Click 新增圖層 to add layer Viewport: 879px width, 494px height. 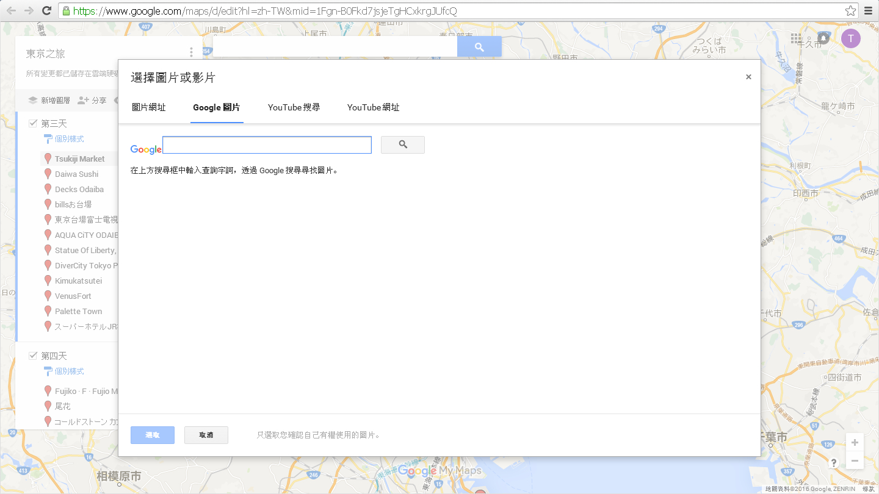(49, 100)
